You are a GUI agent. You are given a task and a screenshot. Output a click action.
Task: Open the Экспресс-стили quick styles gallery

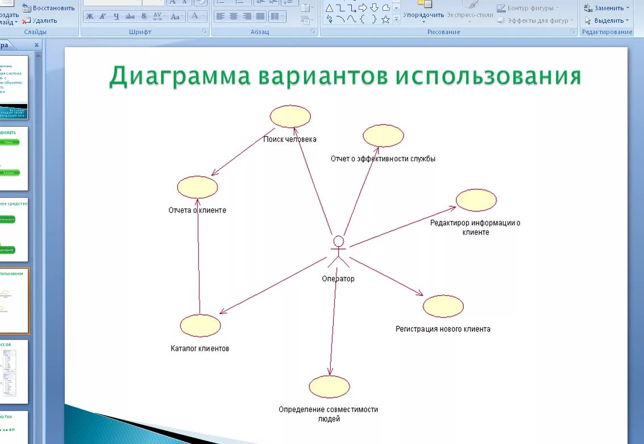[470, 11]
